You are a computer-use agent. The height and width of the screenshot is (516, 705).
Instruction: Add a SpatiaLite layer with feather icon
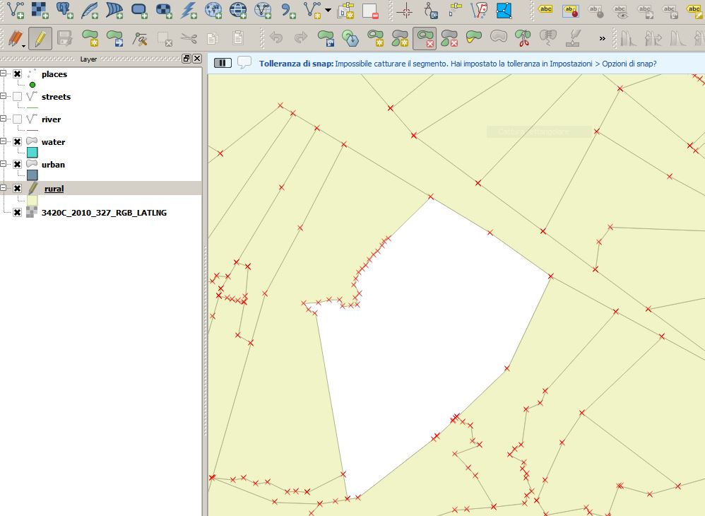[90, 10]
